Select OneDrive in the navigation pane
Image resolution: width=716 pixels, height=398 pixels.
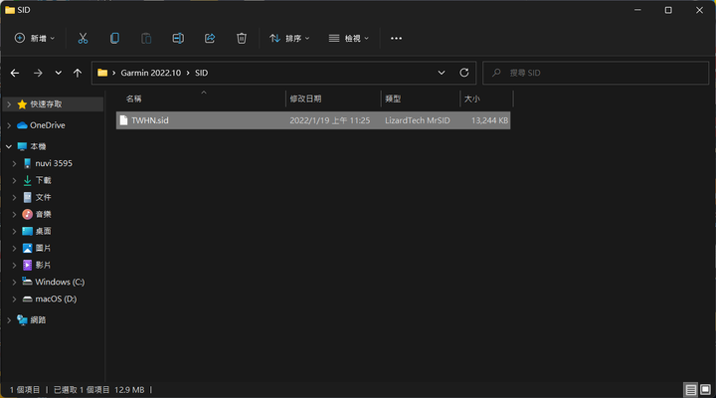tap(48, 125)
